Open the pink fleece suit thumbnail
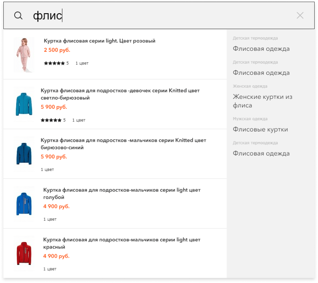The image size is (318, 283). 24,55
